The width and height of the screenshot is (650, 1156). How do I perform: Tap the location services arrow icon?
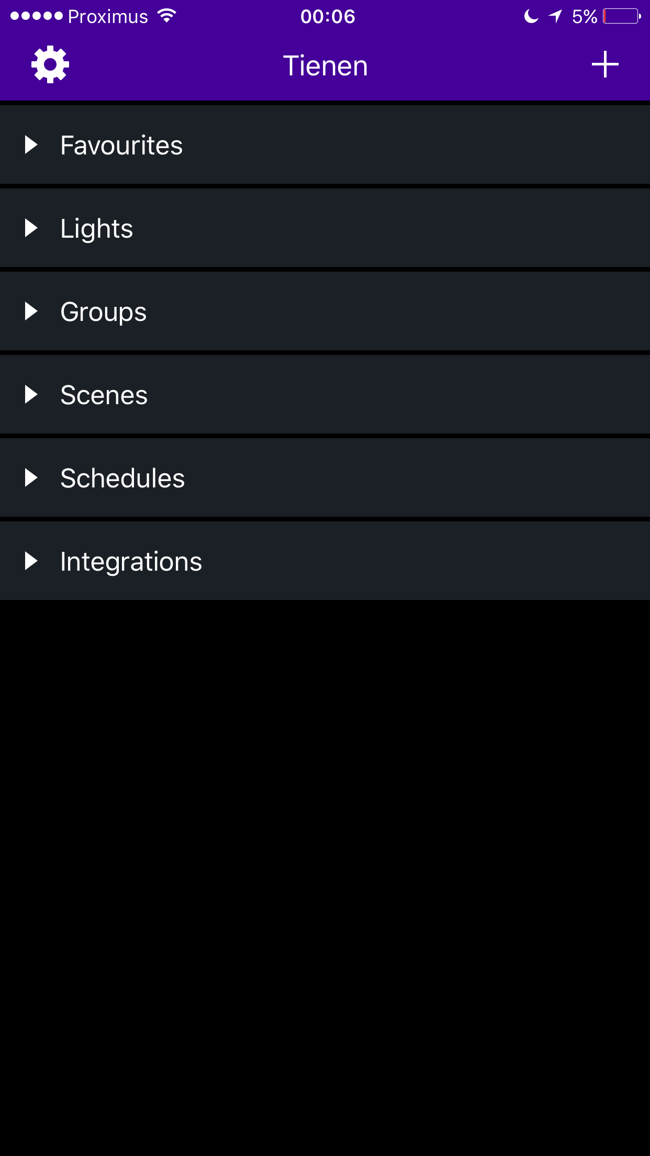555,17
